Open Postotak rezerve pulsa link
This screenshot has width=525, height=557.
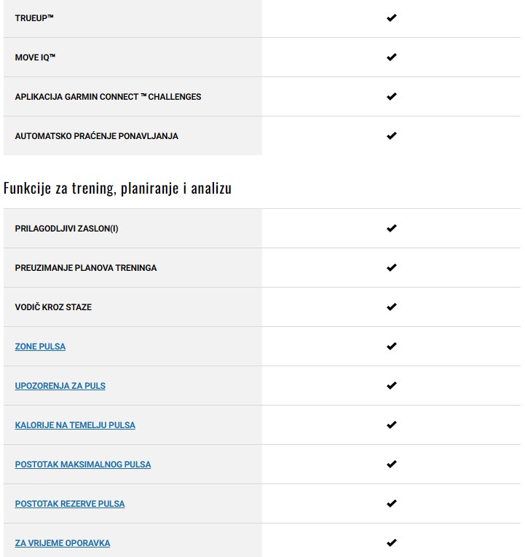(70, 504)
